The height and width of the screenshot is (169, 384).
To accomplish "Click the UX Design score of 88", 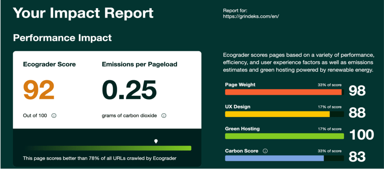I will [357, 113].
